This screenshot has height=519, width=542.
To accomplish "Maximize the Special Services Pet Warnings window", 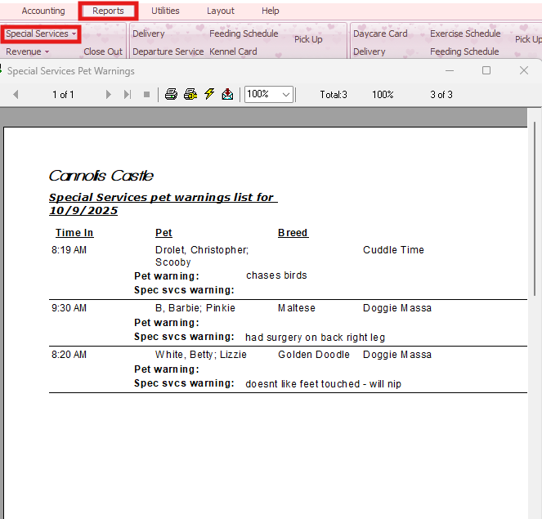I will tap(486, 71).
